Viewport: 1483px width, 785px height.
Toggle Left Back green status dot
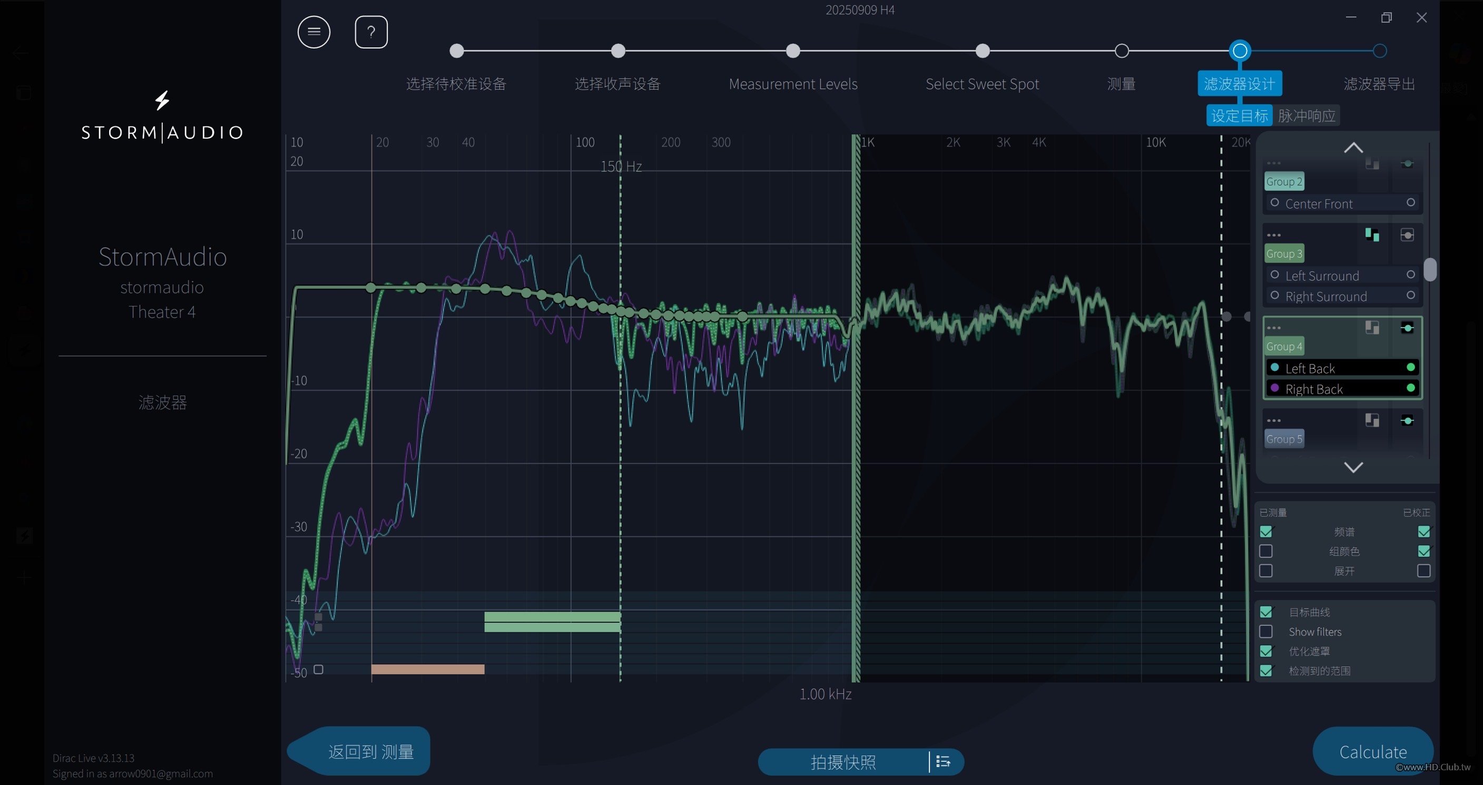click(x=1410, y=367)
